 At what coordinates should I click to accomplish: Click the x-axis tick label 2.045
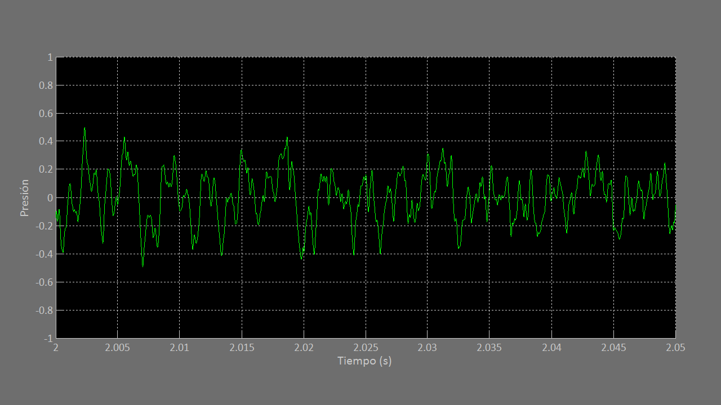[613, 348]
